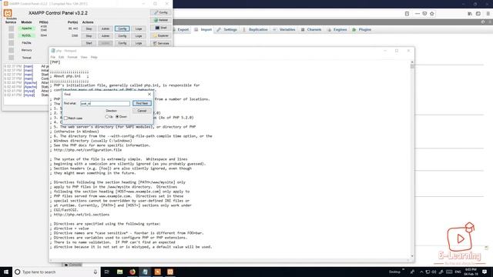This screenshot has width=493, height=277.
Task: Open Notepad File menu
Action: pyautogui.click(x=53, y=57)
